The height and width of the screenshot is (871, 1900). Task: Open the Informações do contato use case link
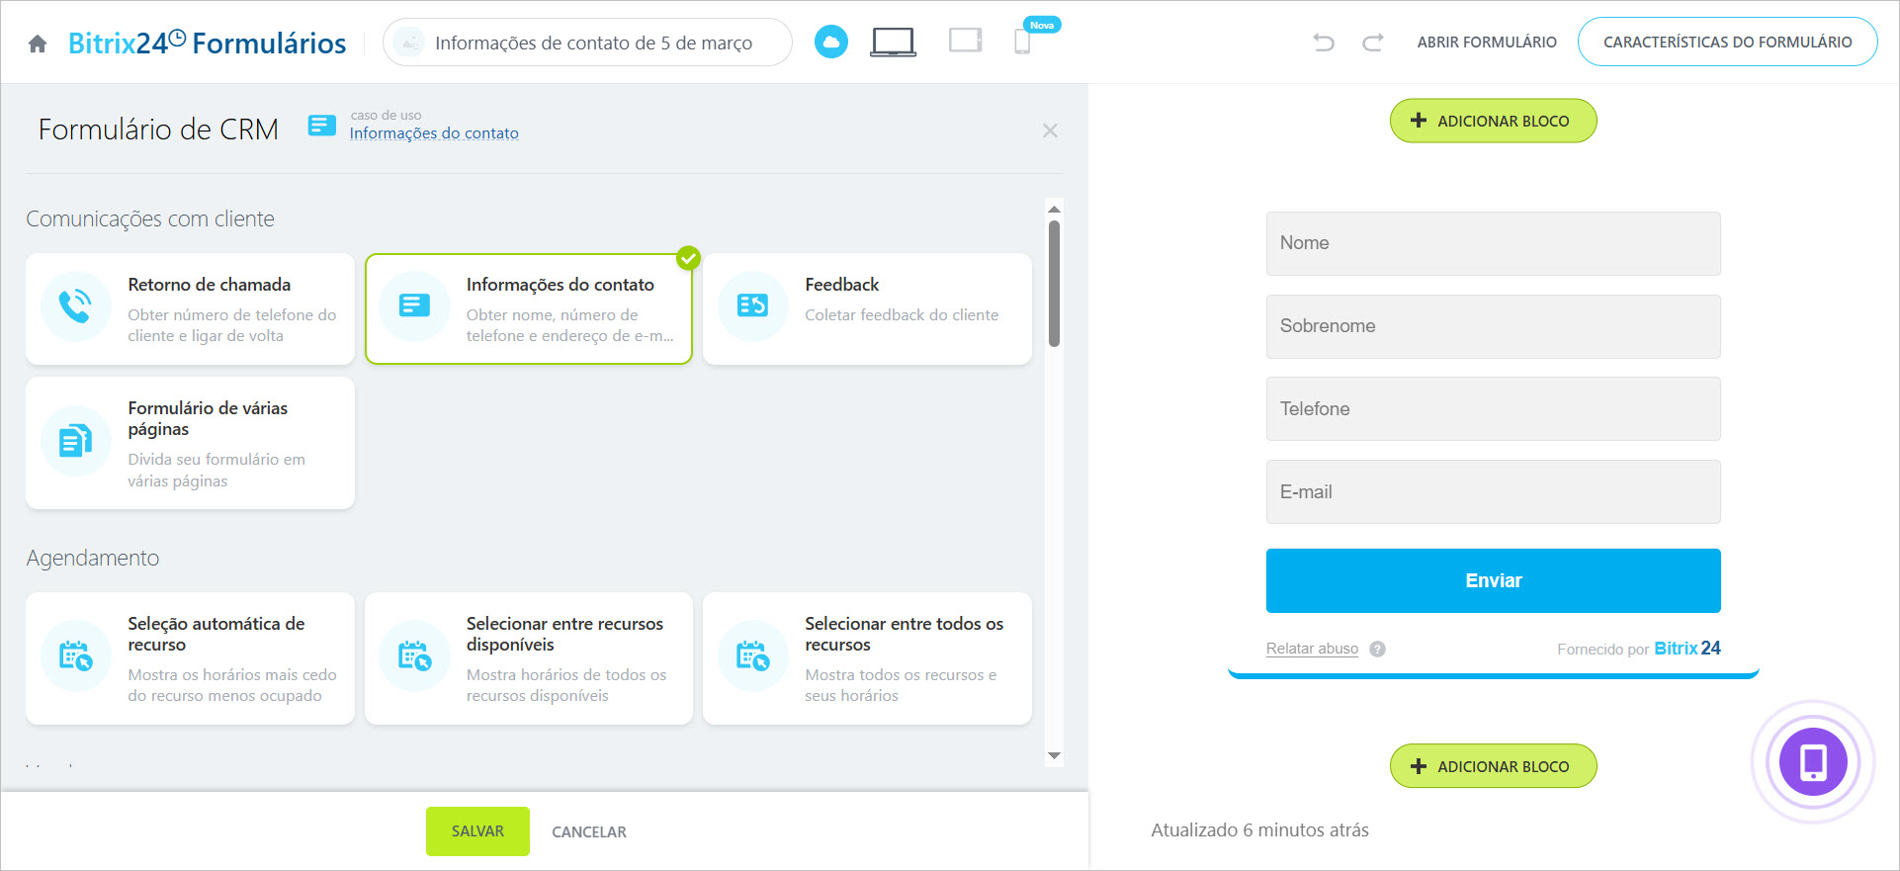434,133
